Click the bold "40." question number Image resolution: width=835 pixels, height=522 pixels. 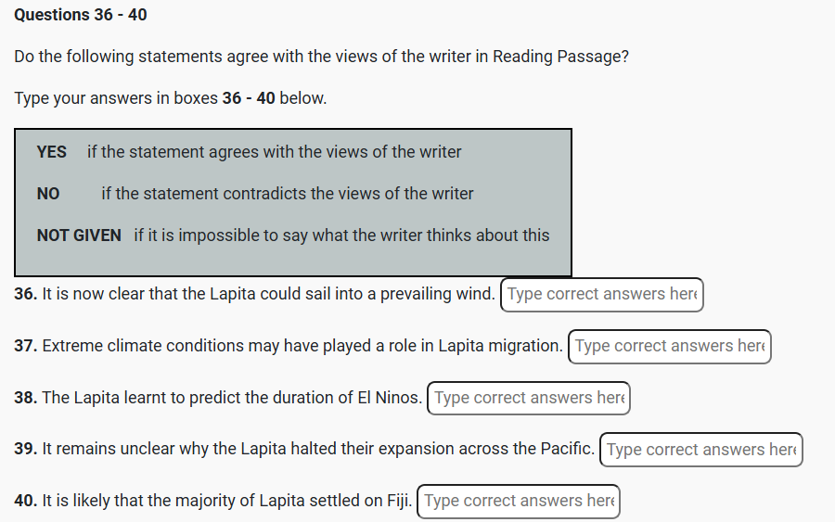pos(26,501)
